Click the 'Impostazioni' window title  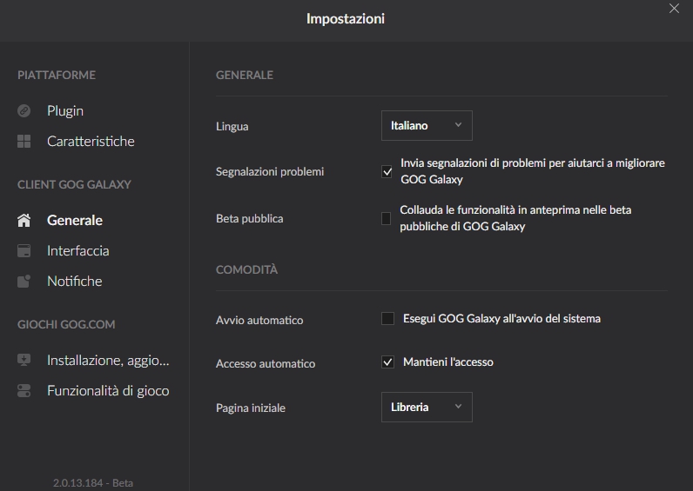(x=346, y=18)
